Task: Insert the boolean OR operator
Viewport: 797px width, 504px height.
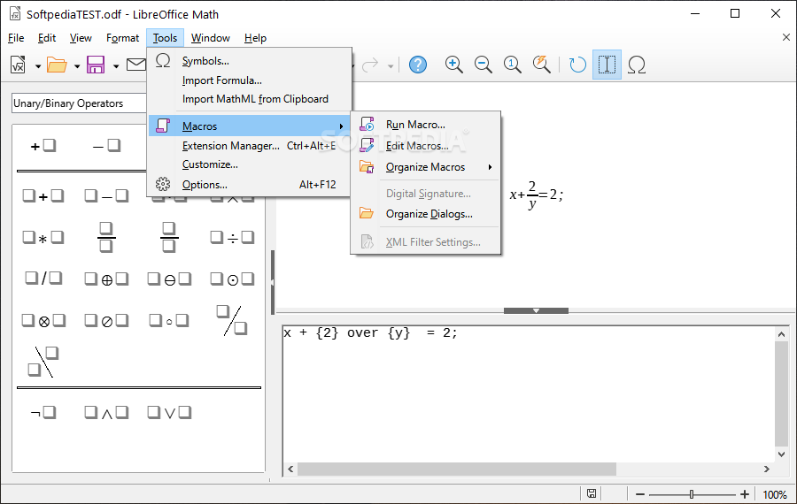Action: [169, 413]
